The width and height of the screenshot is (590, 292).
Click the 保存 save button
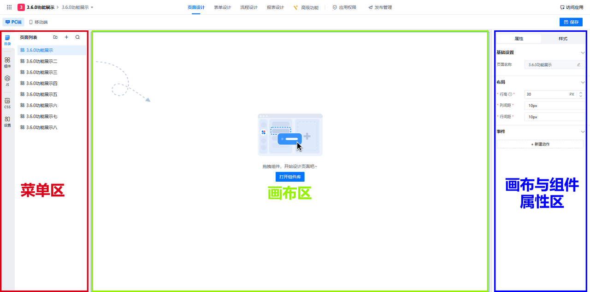point(571,22)
